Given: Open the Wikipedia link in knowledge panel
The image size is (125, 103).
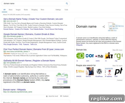Looking at the screenshot, I should [79, 45].
